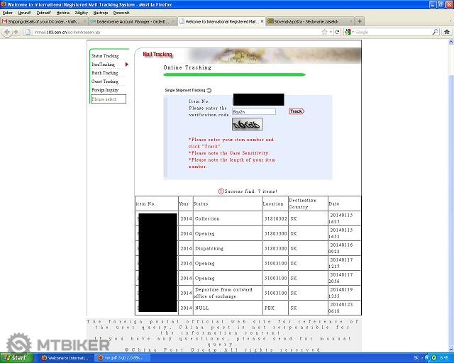Screen dimensions: 454x363
Task: Click the browser forward arrow button
Action: 15,32
